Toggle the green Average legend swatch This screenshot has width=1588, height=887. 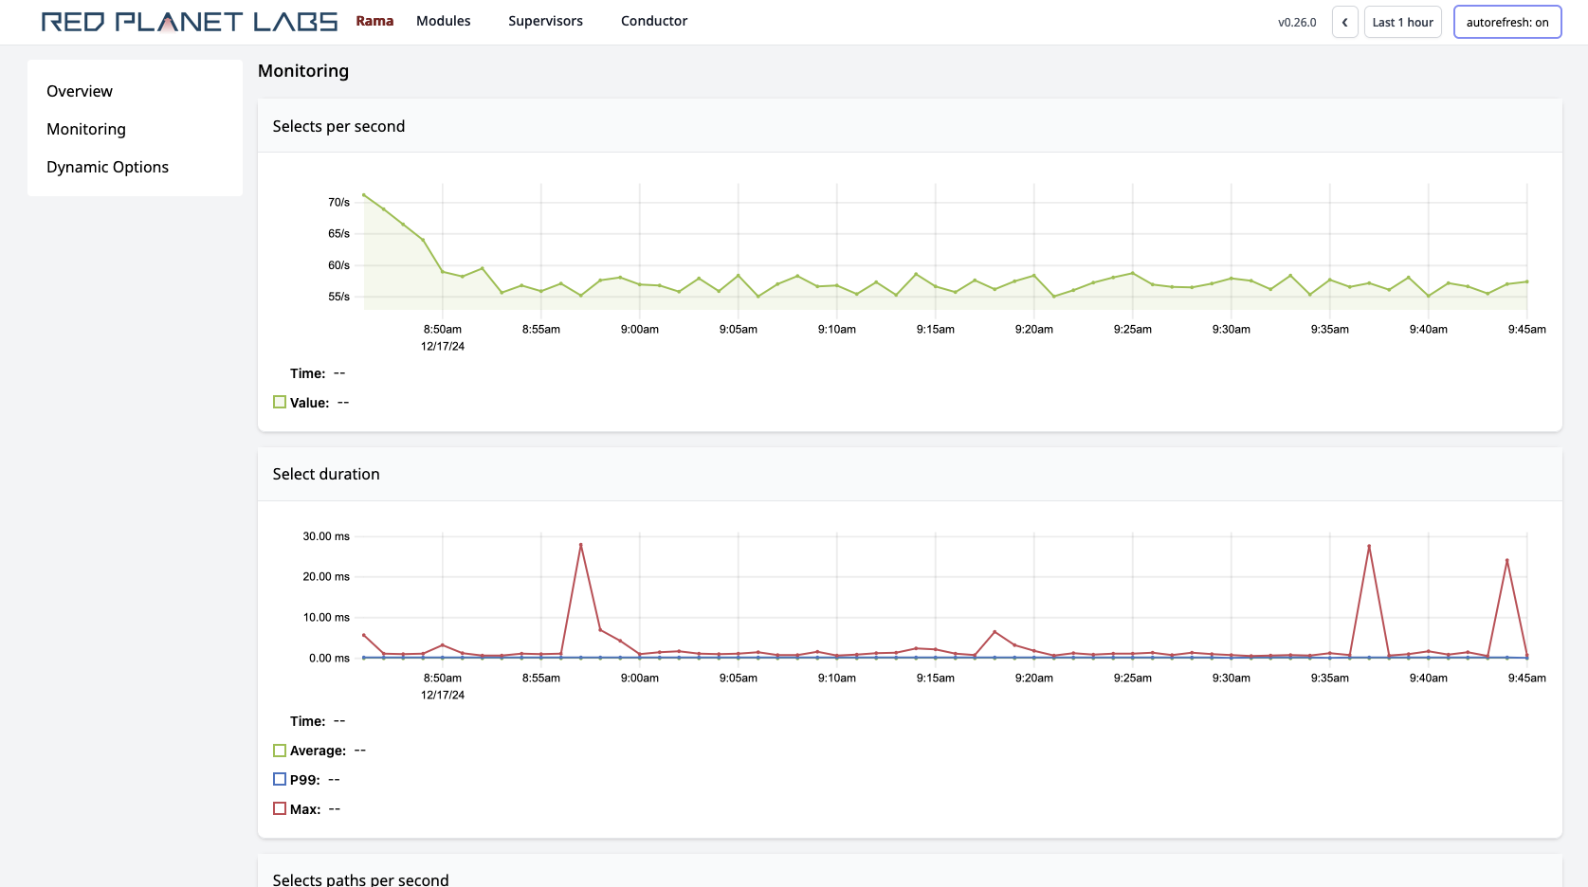click(x=280, y=751)
